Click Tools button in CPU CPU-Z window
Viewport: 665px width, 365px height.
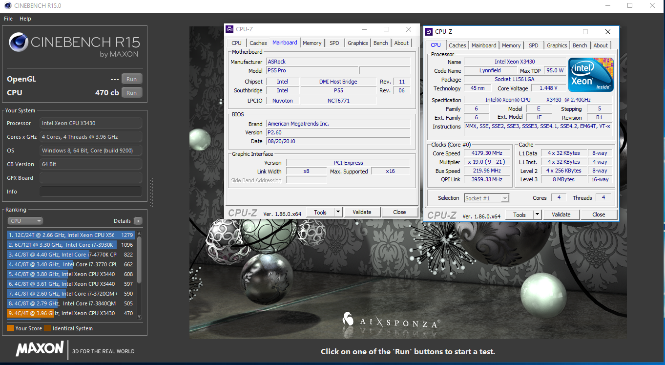click(x=520, y=215)
